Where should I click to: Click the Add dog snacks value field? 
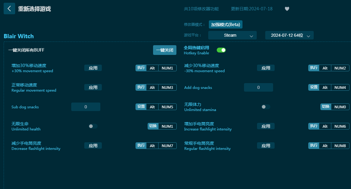click(x=258, y=87)
